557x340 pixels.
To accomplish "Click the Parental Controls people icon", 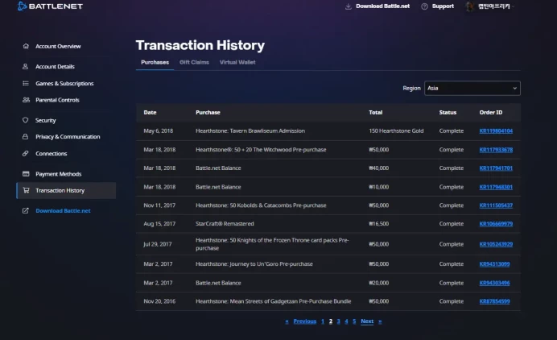I will pos(26,100).
